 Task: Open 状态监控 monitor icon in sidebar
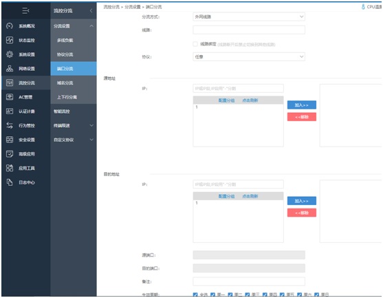coord(10,40)
